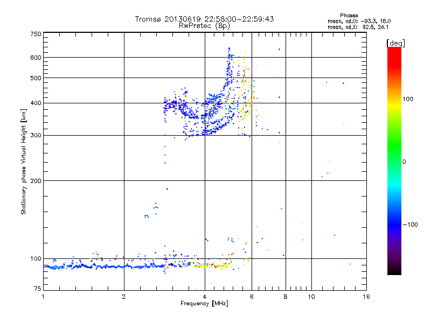This screenshot has height=323, width=431.
Task: Click the x-axis tick label '1'
Action: (x=43, y=297)
